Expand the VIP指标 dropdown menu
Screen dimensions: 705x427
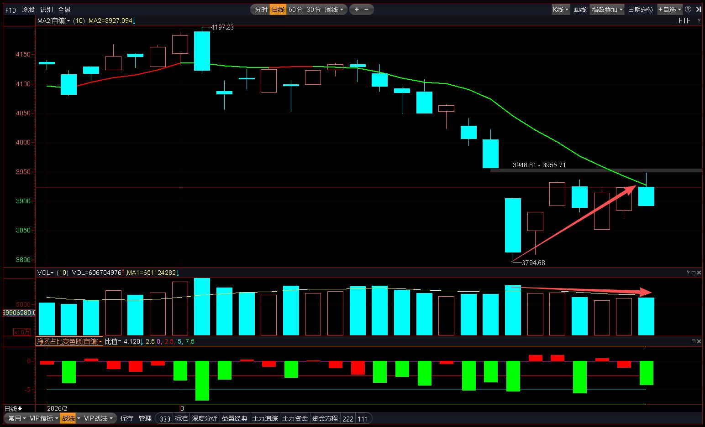(44, 418)
